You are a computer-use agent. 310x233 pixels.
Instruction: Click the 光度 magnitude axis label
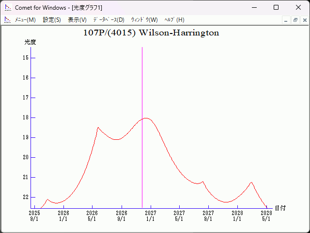coord(30,42)
